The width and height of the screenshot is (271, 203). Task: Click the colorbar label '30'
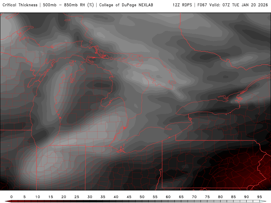coord(90,197)
